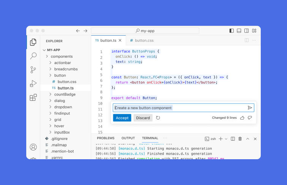Screen dimensions: 287x185
Task: Click line number 9 in the gutter
Action: (101, 98)
